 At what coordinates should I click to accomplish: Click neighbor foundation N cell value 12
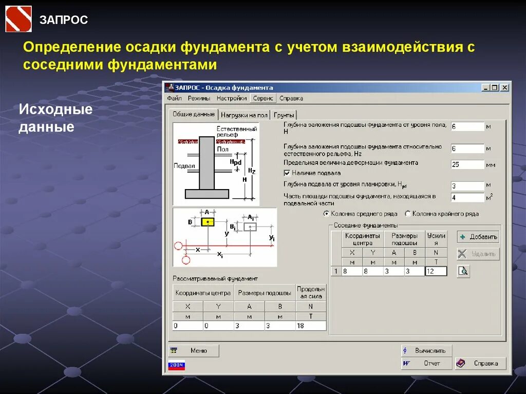[436, 271]
